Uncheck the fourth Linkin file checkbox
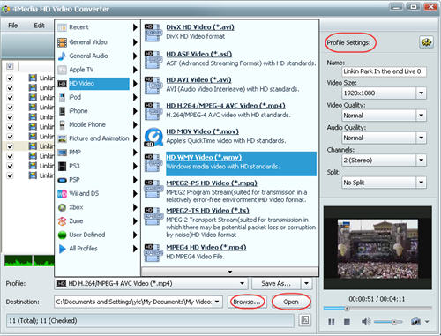441x336 pixels. [10, 108]
